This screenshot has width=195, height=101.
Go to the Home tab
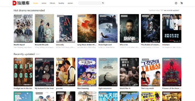(36, 3)
